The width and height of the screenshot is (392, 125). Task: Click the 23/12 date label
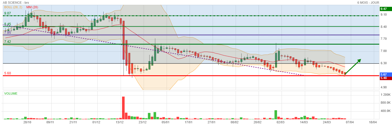142,122
